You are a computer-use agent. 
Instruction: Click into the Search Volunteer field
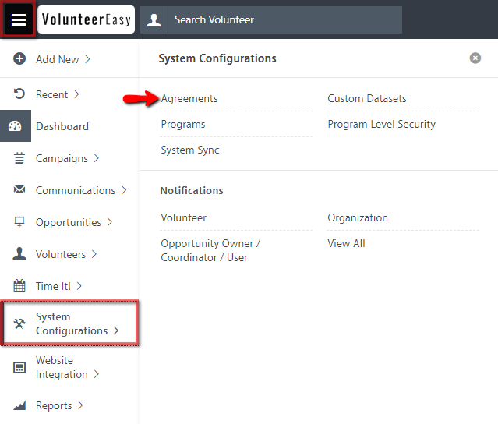(x=285, y=19)
